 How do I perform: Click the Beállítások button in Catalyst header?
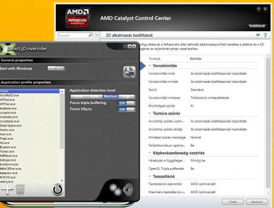tap(257, 26)
